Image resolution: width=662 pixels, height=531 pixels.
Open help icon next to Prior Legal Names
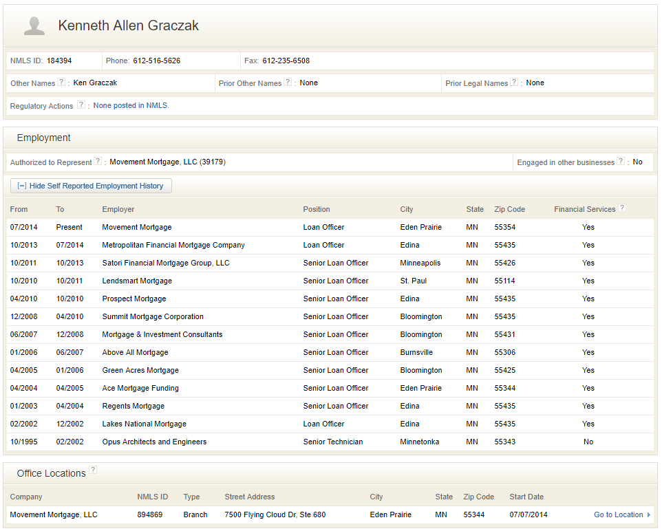tap(514, 83)
